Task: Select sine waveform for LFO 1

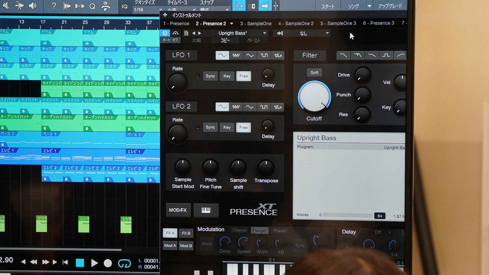Action: pos(222,55)
